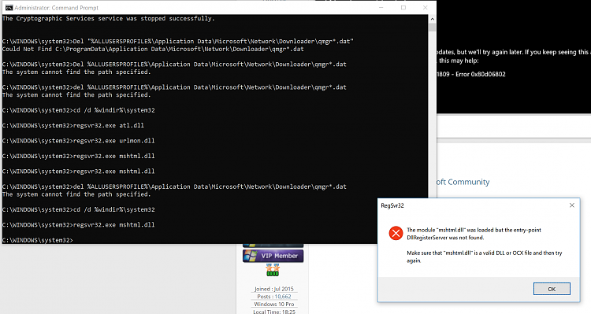591x314 pixels.
Task: Click the 'Cryptographic Services service was stopped' line
Action: point(109,18)
